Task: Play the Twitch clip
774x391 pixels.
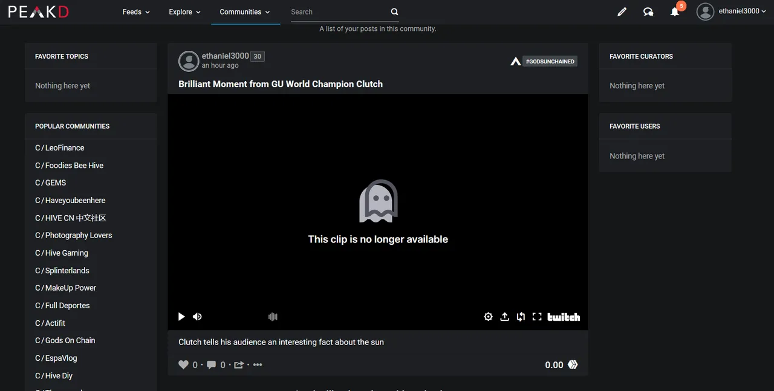Action: point(181,317)
